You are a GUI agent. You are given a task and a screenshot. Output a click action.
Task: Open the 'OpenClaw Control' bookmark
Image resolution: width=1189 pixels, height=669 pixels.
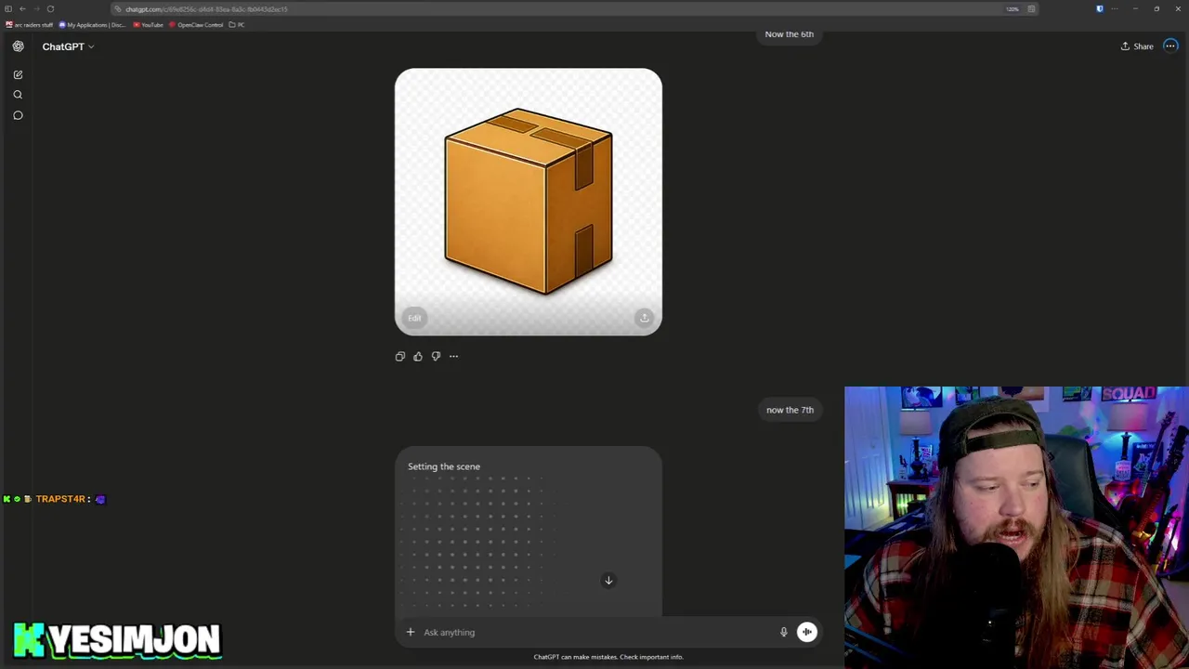pyautogui.click(x=196, y=25)
